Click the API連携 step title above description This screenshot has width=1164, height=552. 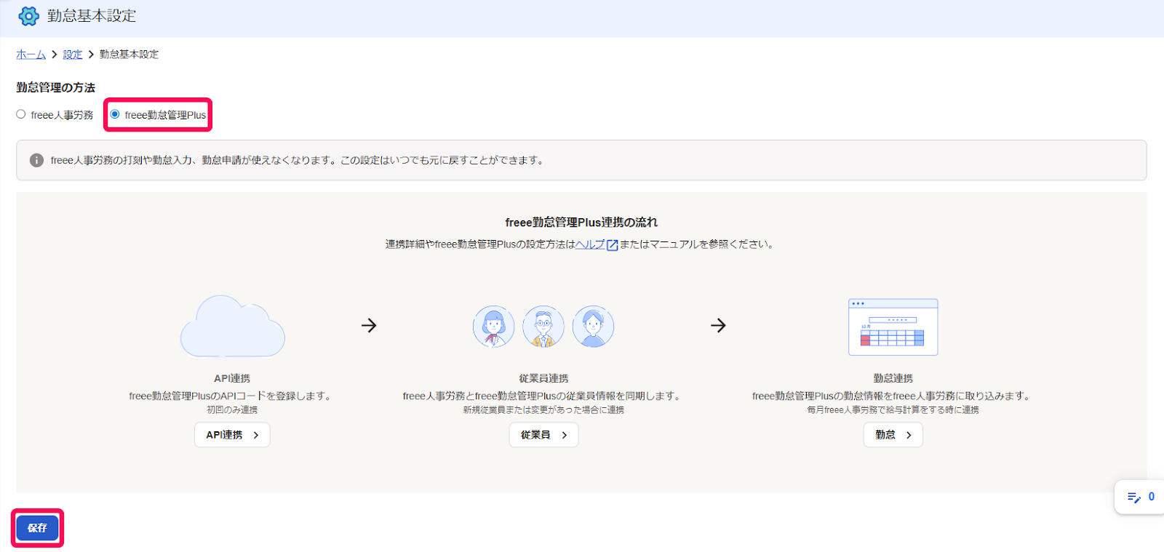[x=232, y=378]
